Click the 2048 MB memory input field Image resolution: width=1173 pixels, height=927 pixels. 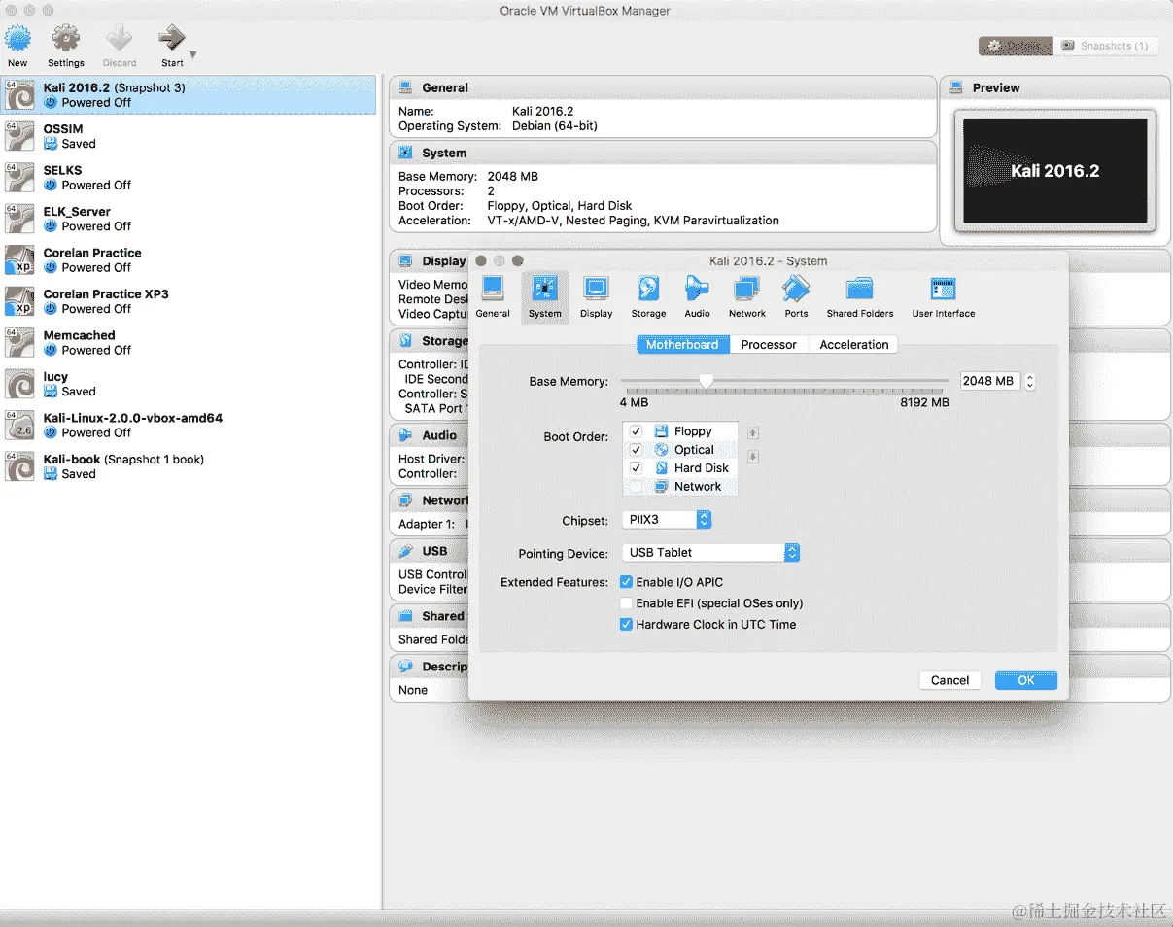tap(989, 381)
